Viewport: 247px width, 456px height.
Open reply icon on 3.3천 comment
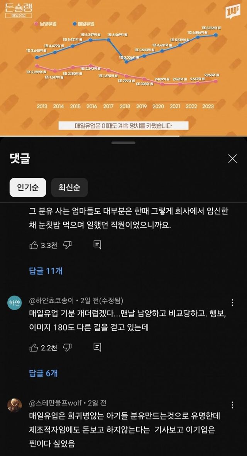pyautogui.click(x=97, y=245)
